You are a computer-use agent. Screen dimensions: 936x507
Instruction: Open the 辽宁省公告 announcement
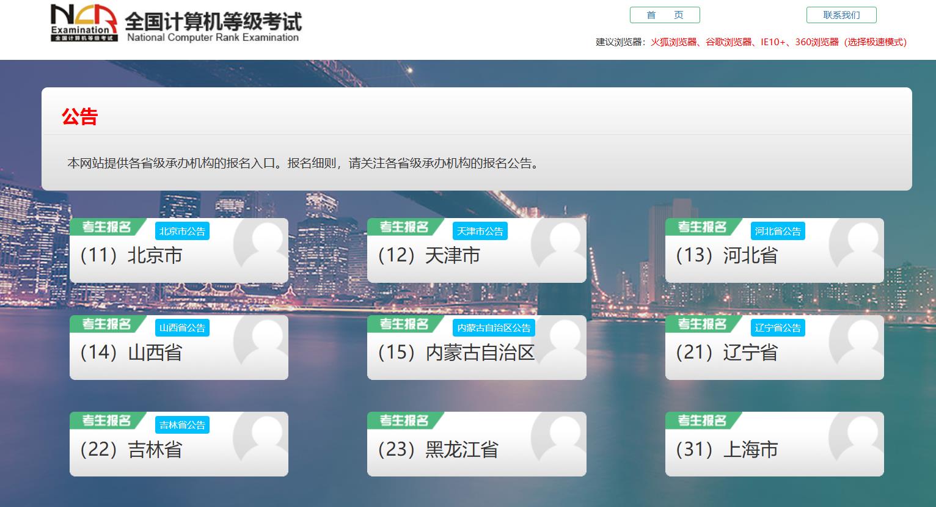pyautogui.click(x=777, y=327)
